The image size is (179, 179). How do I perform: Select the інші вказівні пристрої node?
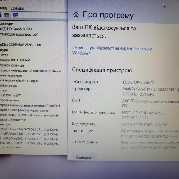coord(19,81)
